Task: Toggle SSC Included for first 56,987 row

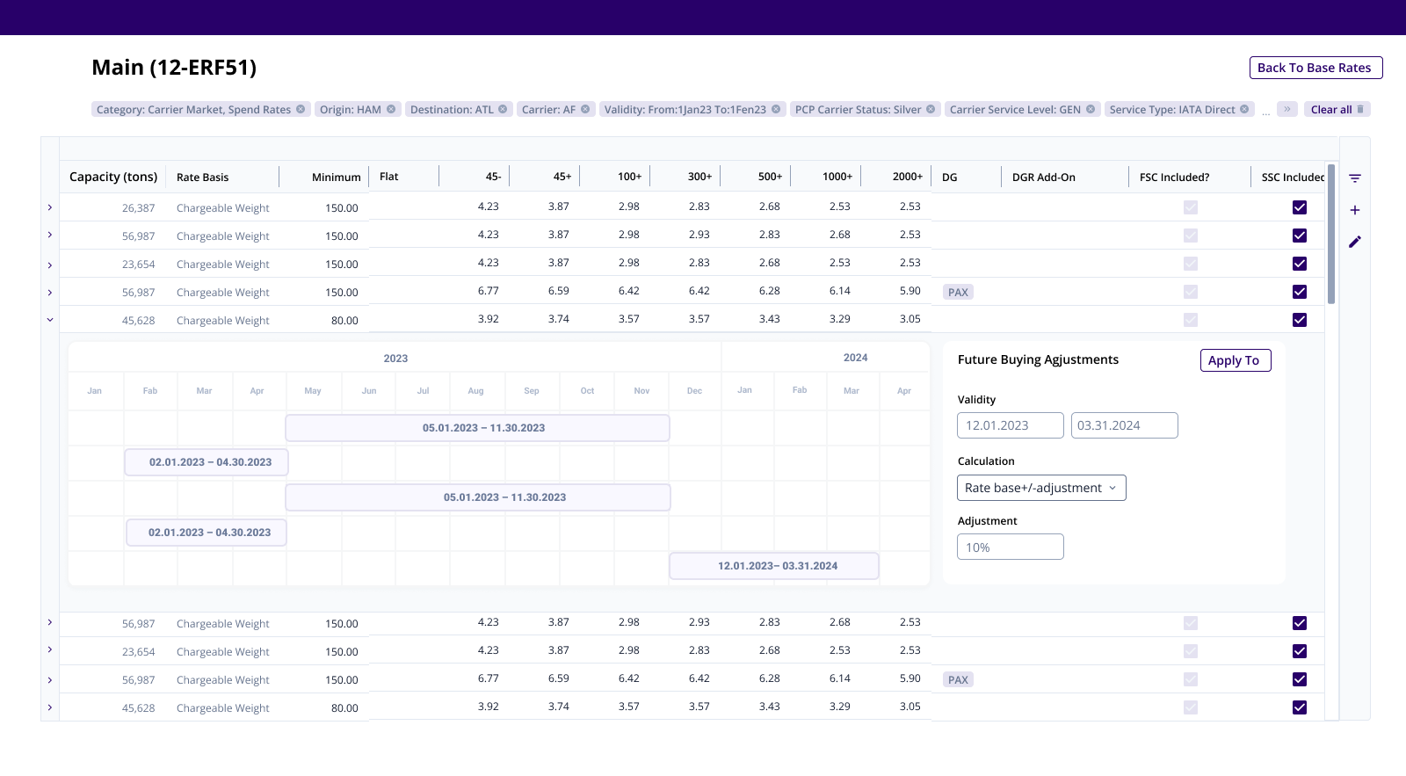Action: [x=1300, y=236]
